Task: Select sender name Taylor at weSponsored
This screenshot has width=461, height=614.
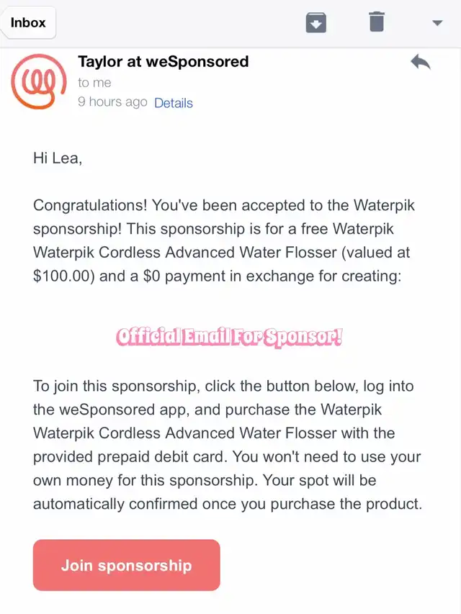Action: click(163, 61)
